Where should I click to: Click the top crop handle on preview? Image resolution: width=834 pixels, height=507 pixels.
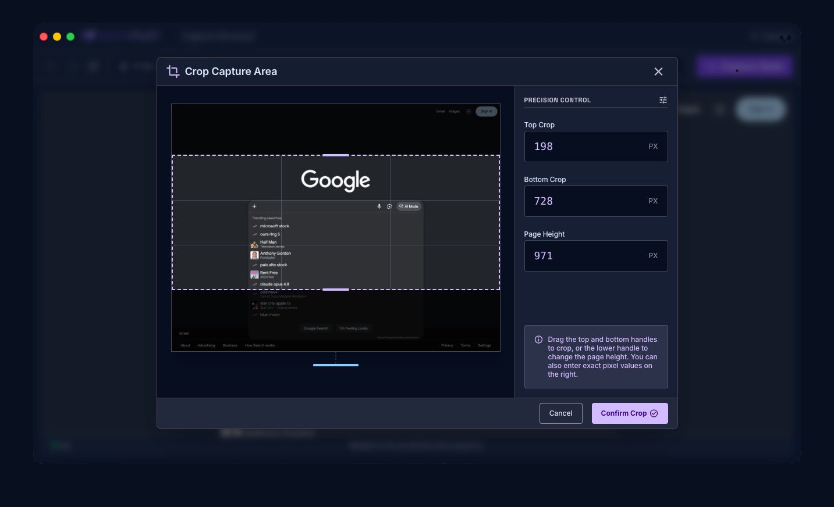tap(336, 155)
